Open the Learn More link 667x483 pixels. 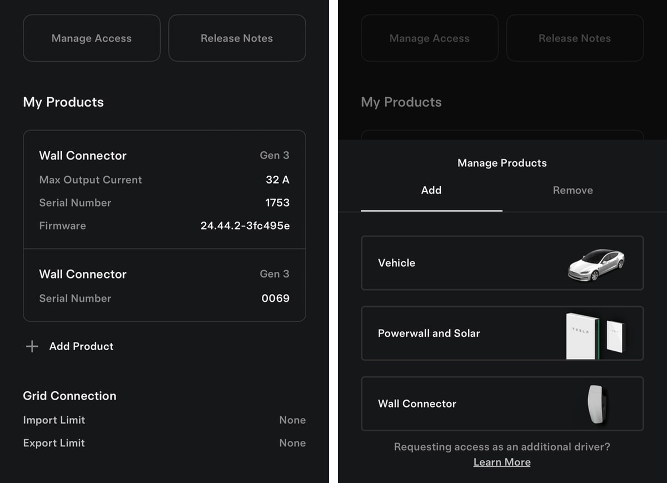502,462
